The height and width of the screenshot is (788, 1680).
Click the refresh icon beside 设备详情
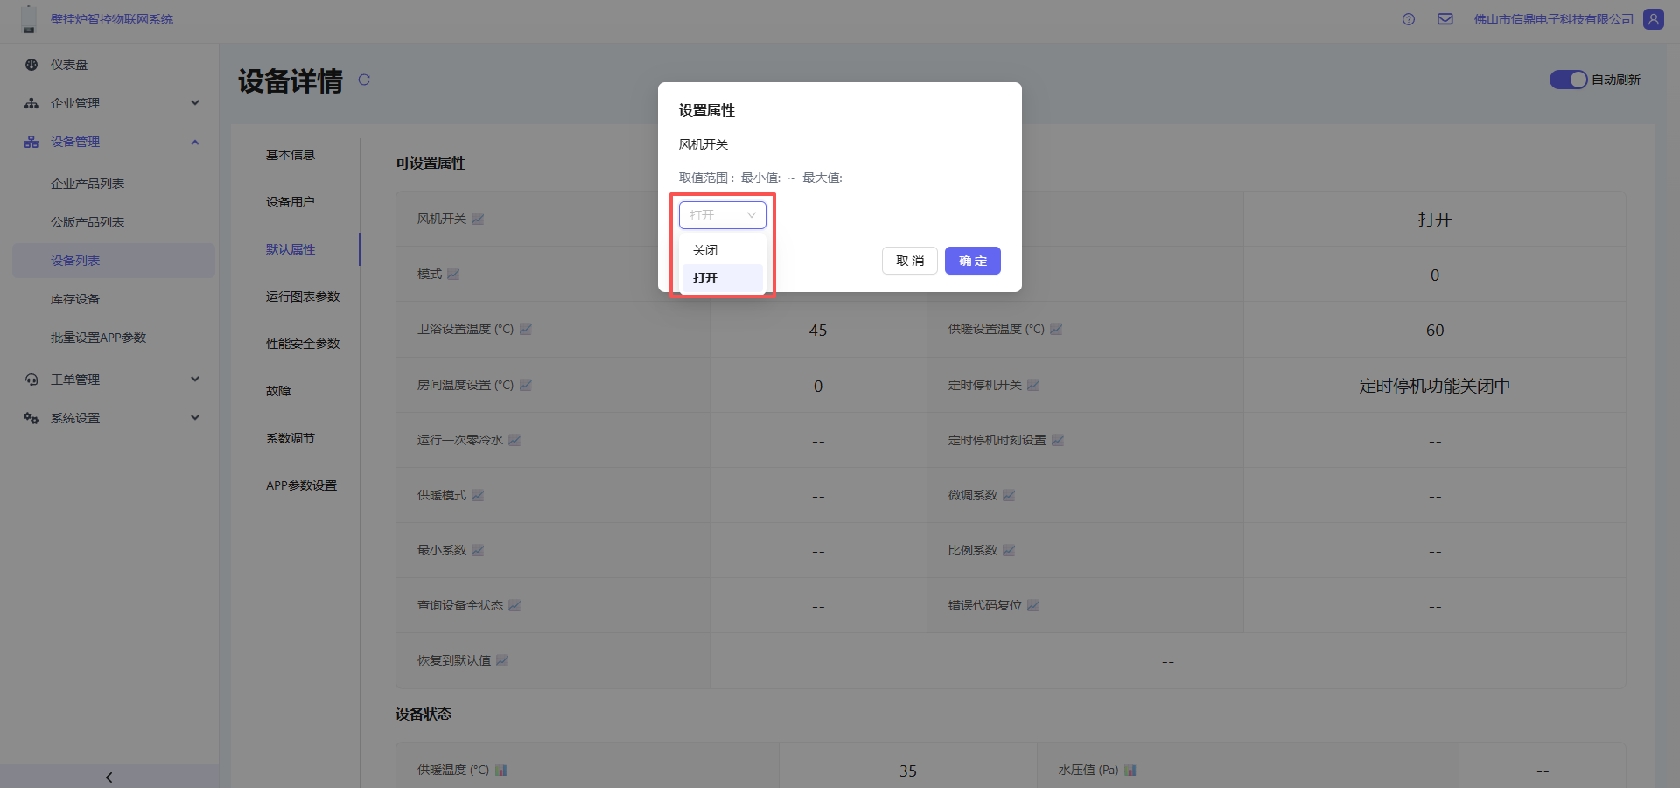tap(364, 80)
